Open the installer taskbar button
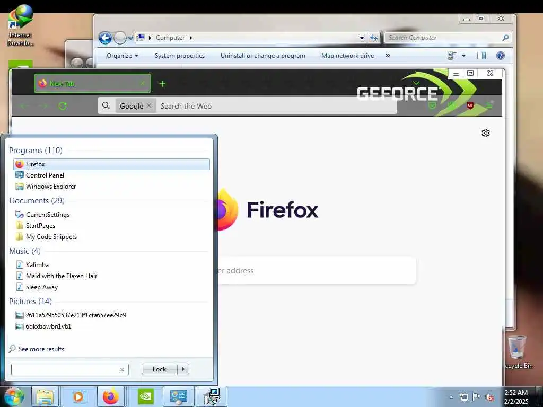 212,396
